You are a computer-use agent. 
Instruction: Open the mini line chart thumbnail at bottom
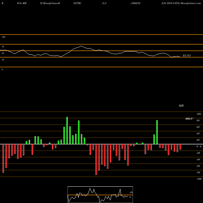[x=100, y=194]
